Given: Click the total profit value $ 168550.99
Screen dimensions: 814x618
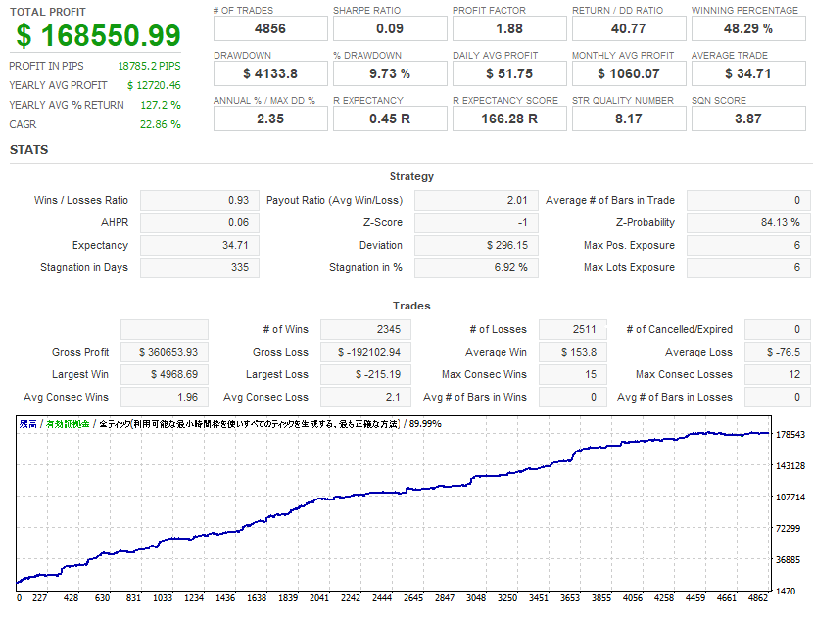Looking at the screenshot, I should pos(98,35).
